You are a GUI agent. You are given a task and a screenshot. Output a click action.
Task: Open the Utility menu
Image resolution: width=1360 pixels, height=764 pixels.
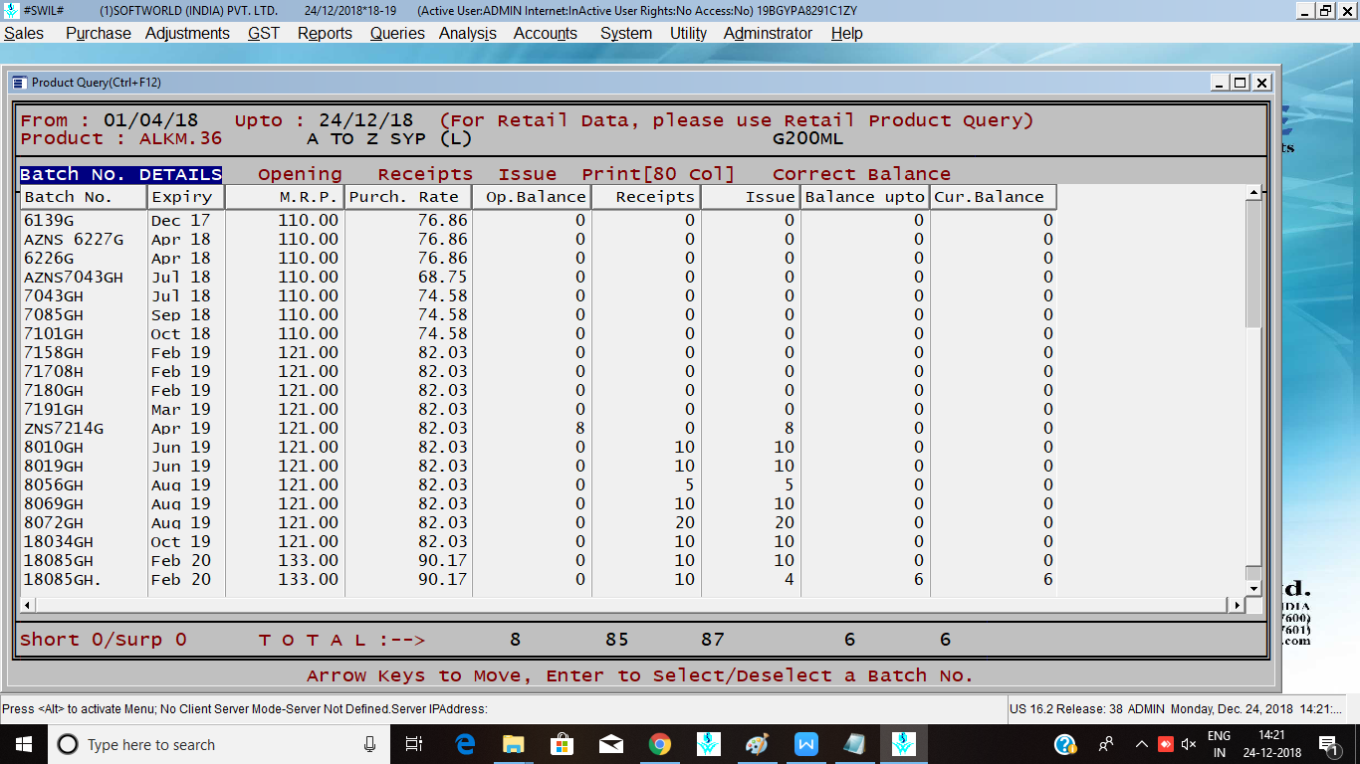coord(688,33)
